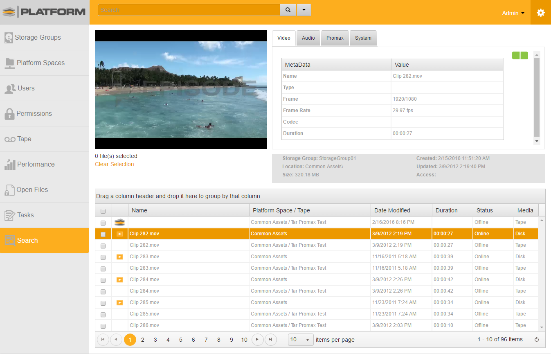This screenshot has width=551, height=354.
Task: Refresh the results grid
Action: (x=537, y=340)
